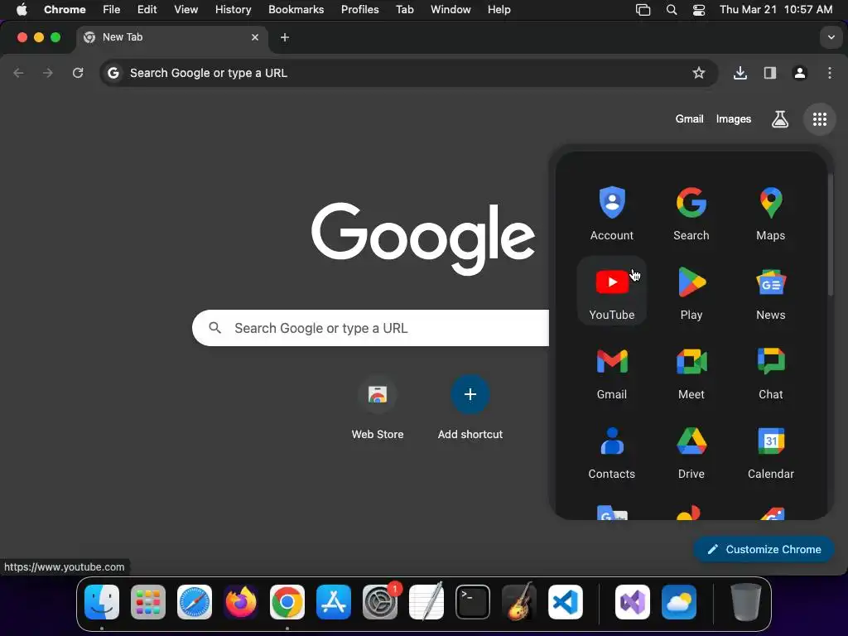
Task: Open Finder from the Dock
Action: (x=102, y=602)
